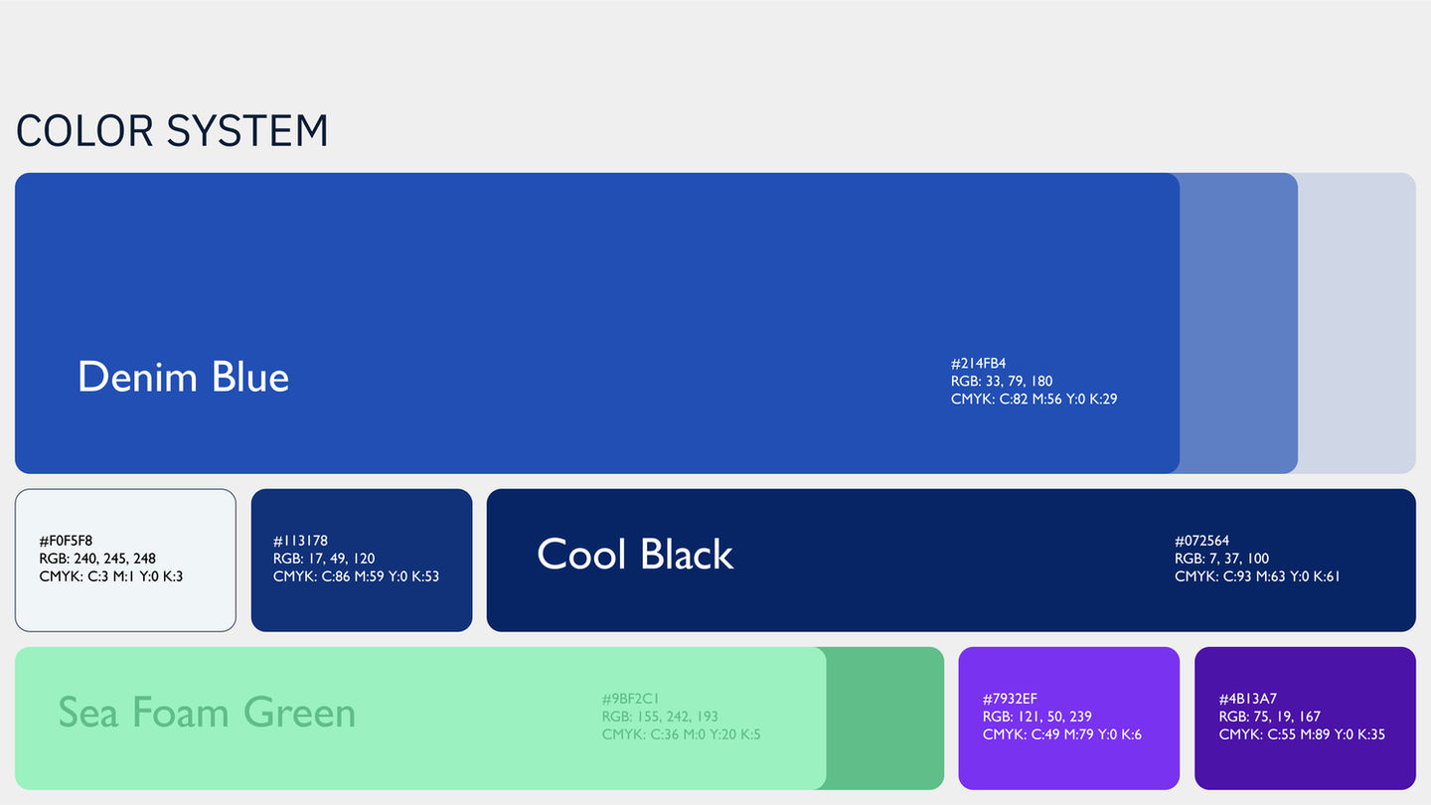Pick the pale blue-grey tint swatch at far right
Image resolution: width=1431 pixels, height=805 pixels.
click(1357, 323)
